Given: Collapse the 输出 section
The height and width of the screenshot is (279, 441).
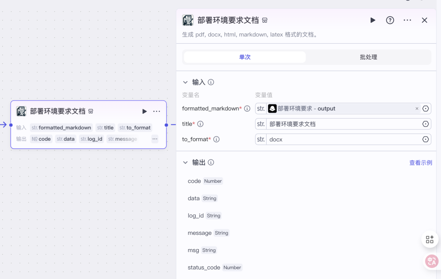Looking at the screenshot, I should (x=185, y=162).
